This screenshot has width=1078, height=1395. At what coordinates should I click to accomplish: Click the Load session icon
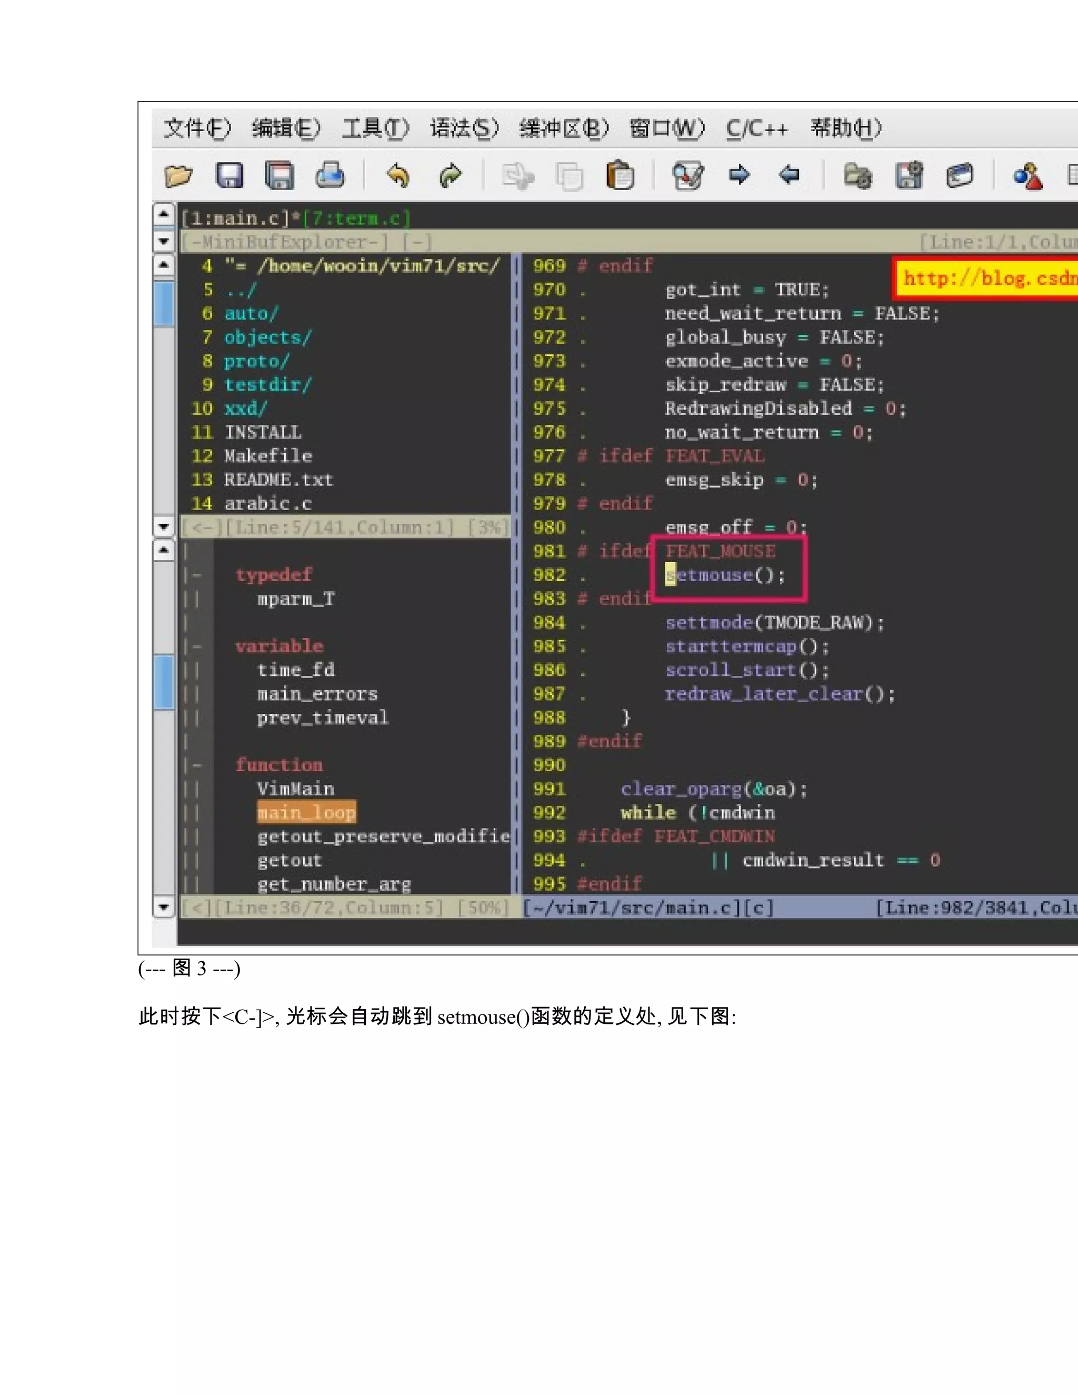pyautogui.click(x=857, y=175)
